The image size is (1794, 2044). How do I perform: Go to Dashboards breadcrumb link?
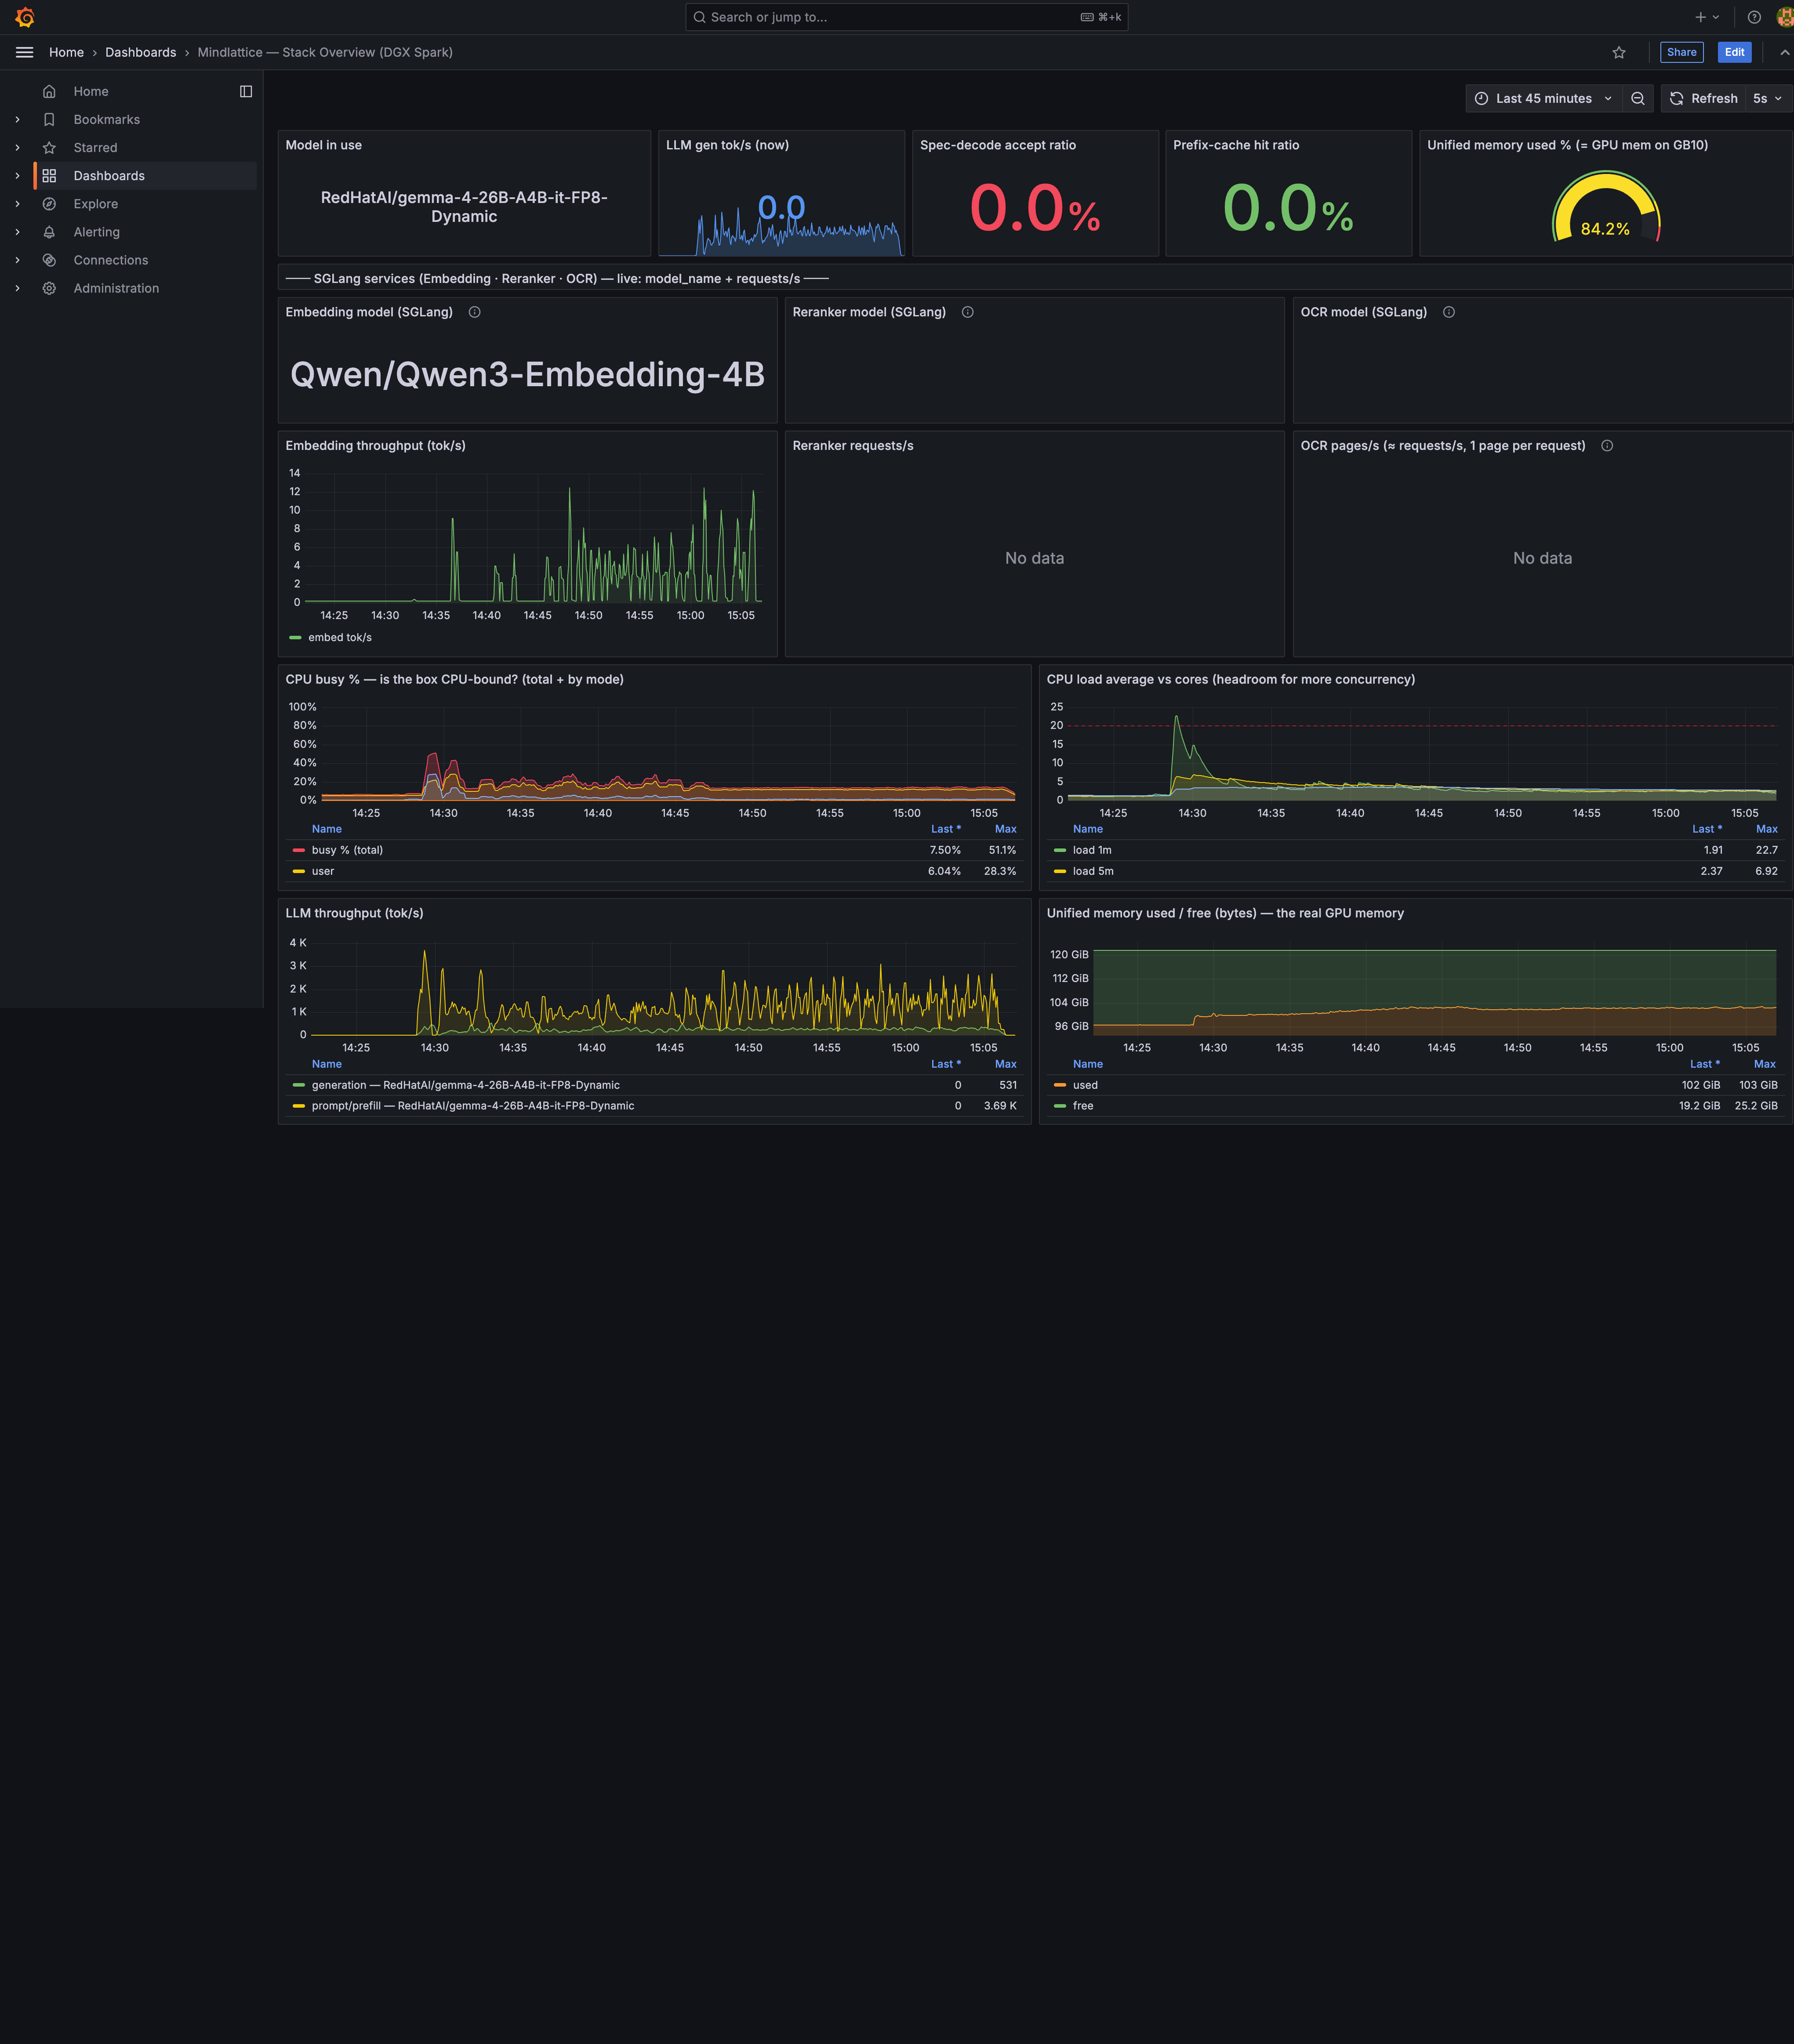pos(140,52)
